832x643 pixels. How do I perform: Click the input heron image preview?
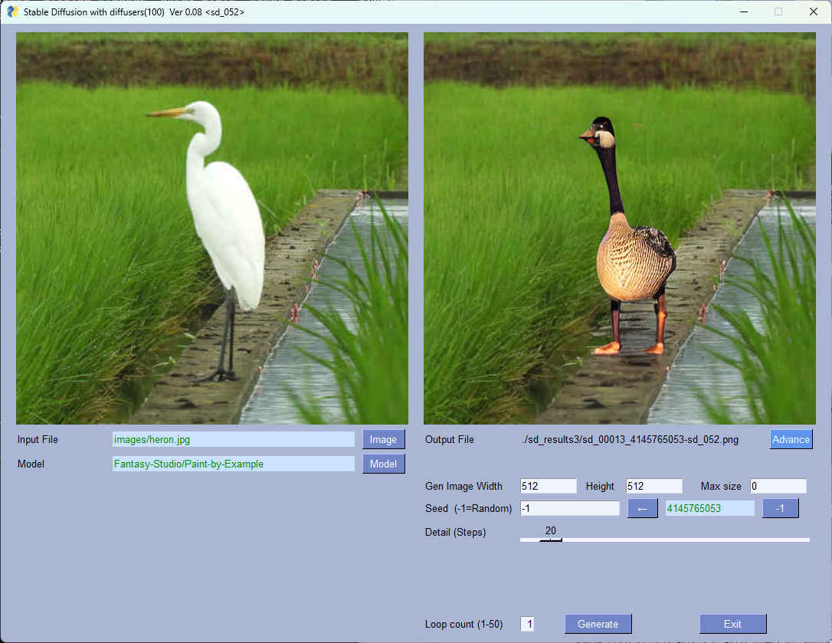tap(212, 228)
